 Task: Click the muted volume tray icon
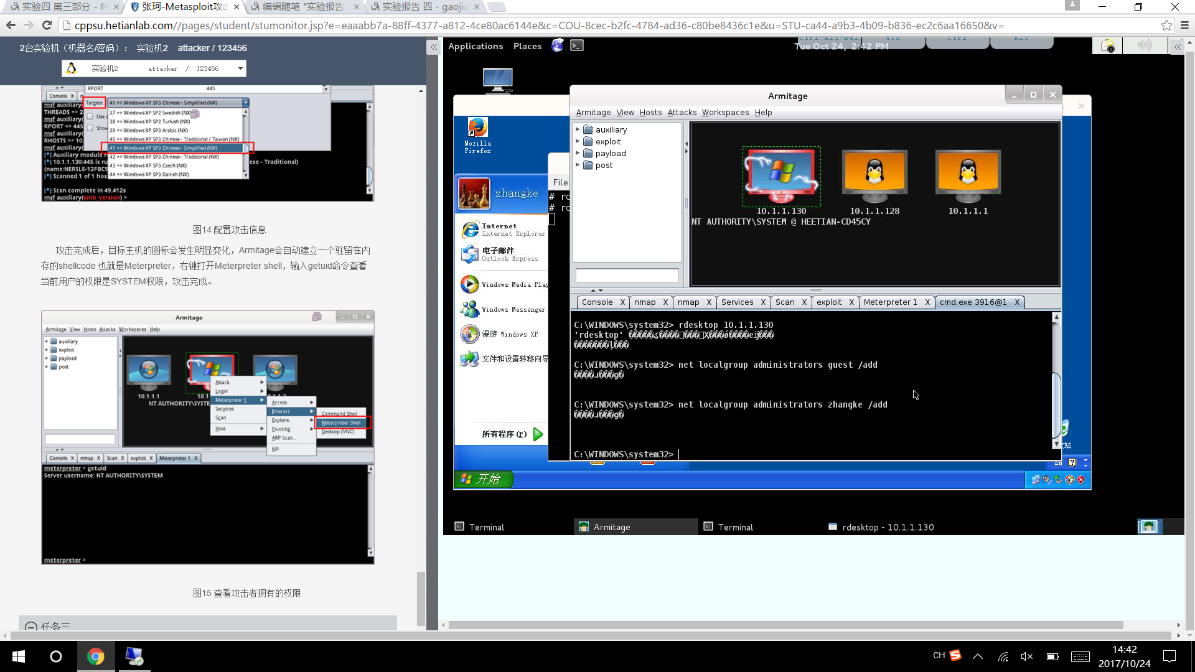1027,656
